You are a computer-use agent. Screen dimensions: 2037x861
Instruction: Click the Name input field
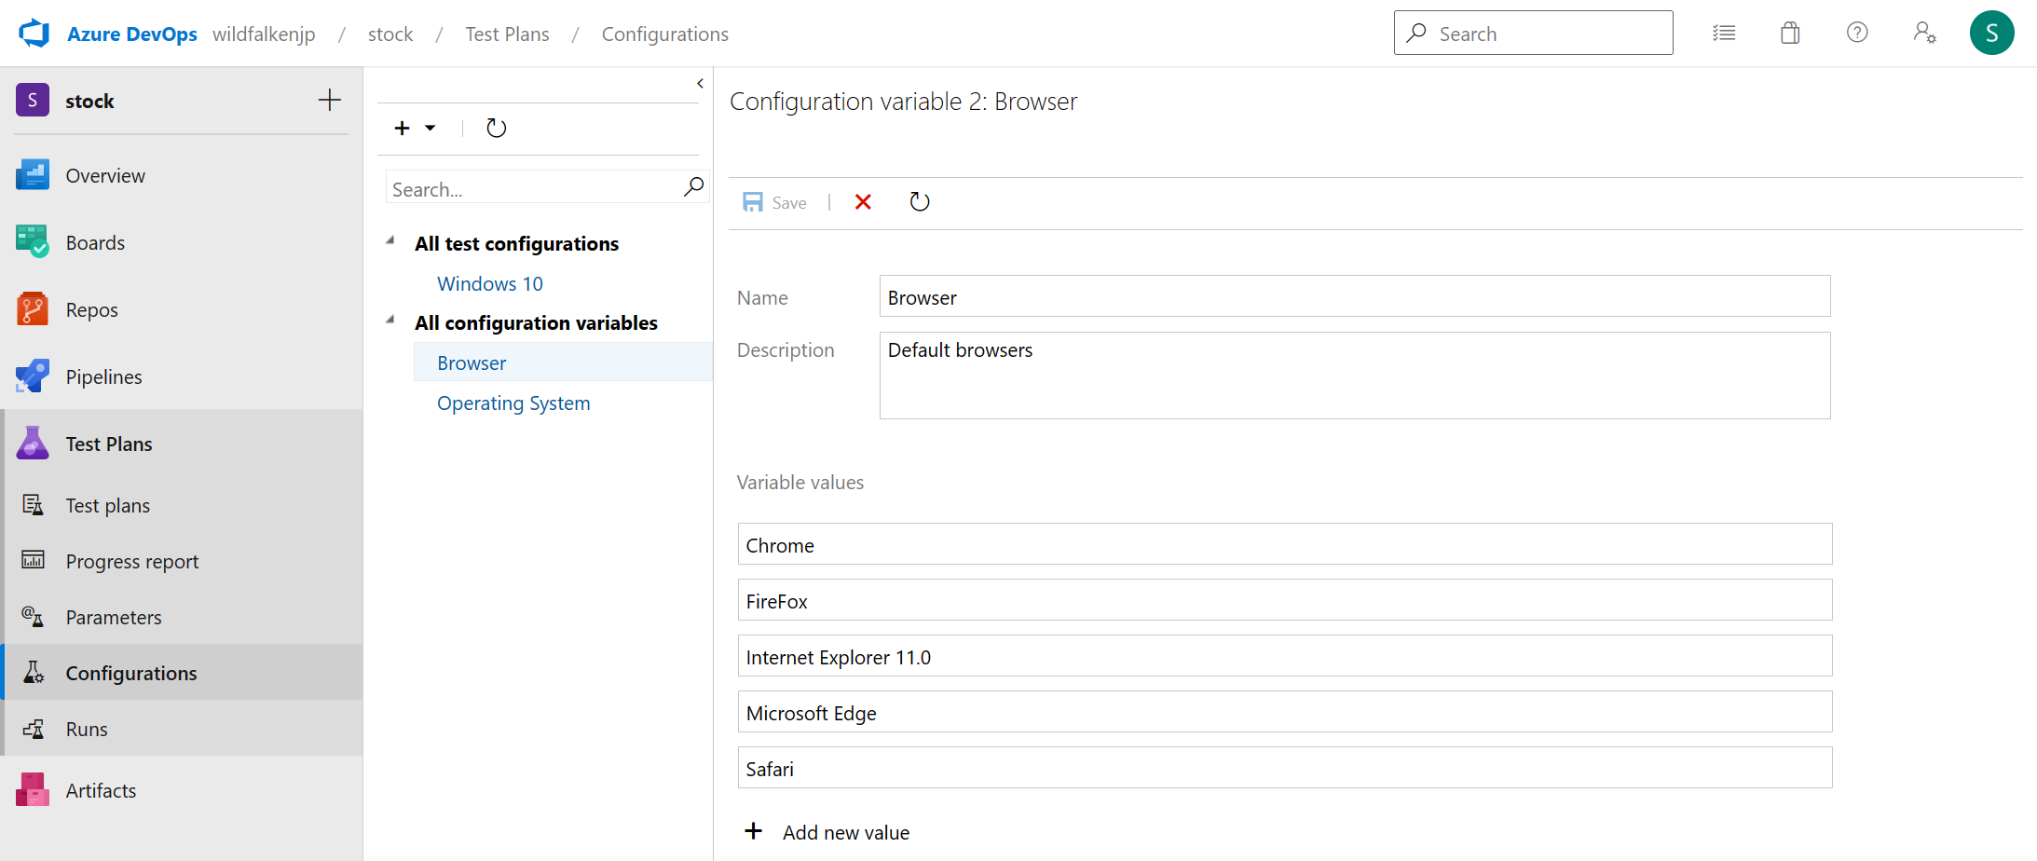(1355, 296)
